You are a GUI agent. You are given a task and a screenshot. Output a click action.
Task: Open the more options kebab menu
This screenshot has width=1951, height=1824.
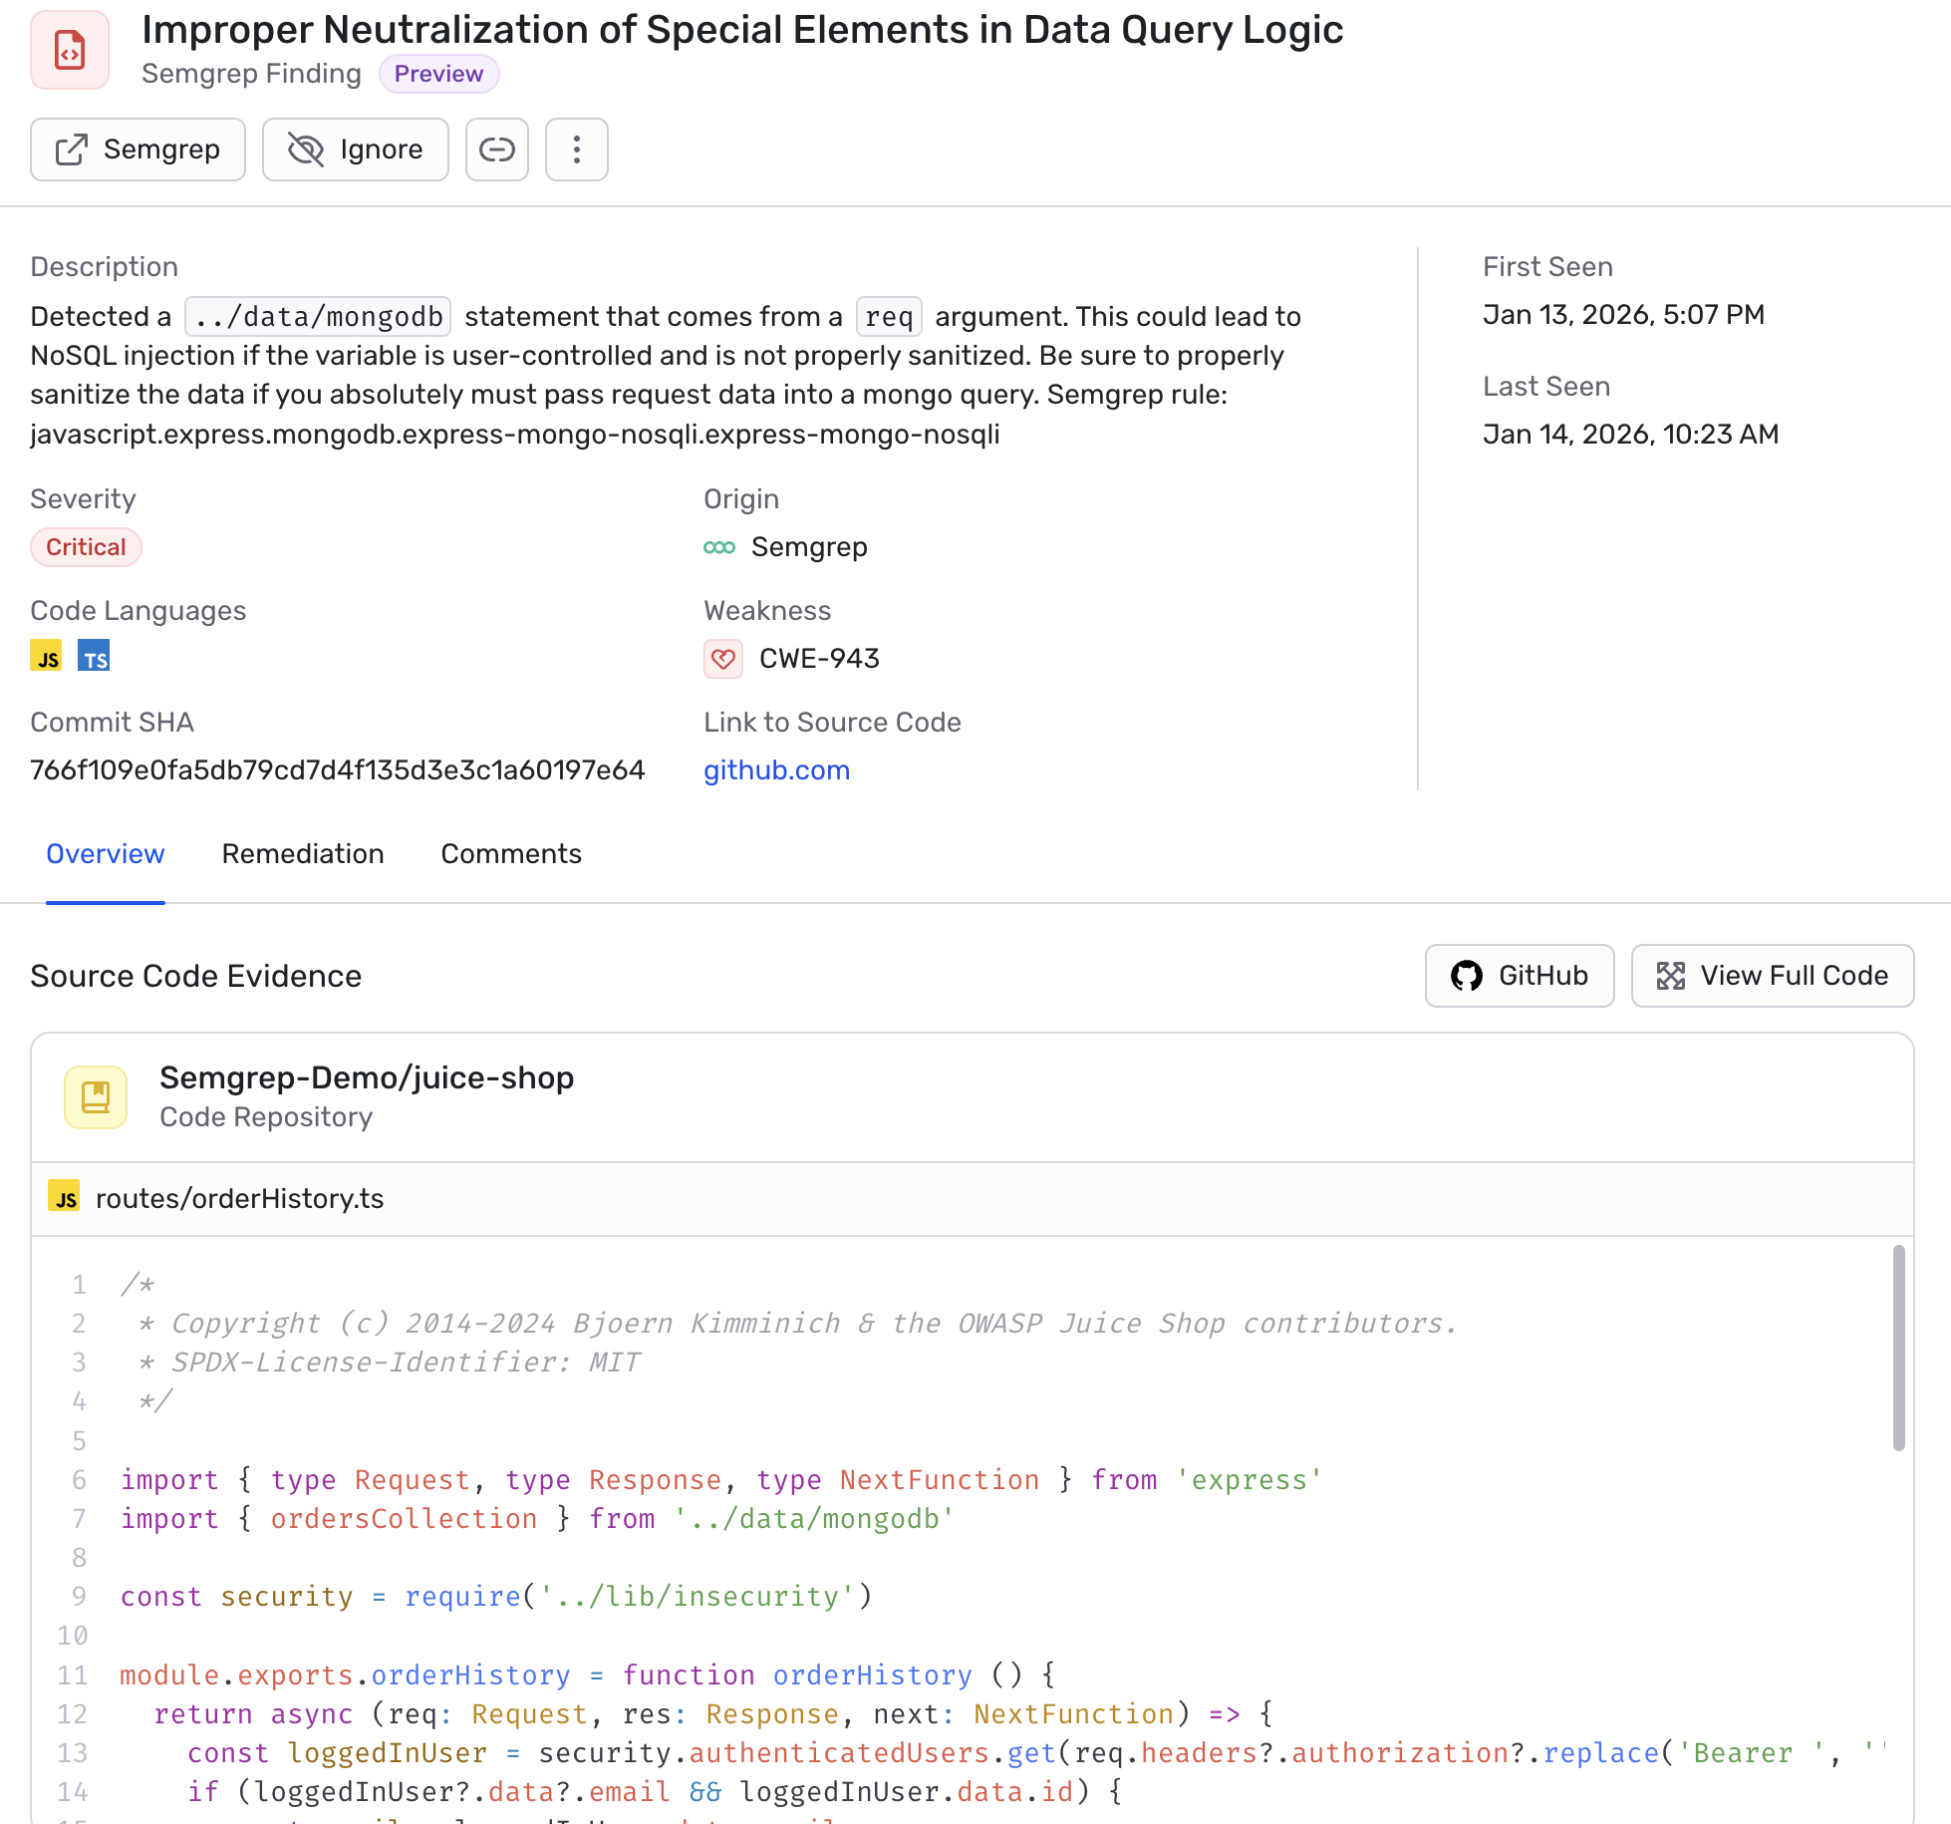(576, 150)
